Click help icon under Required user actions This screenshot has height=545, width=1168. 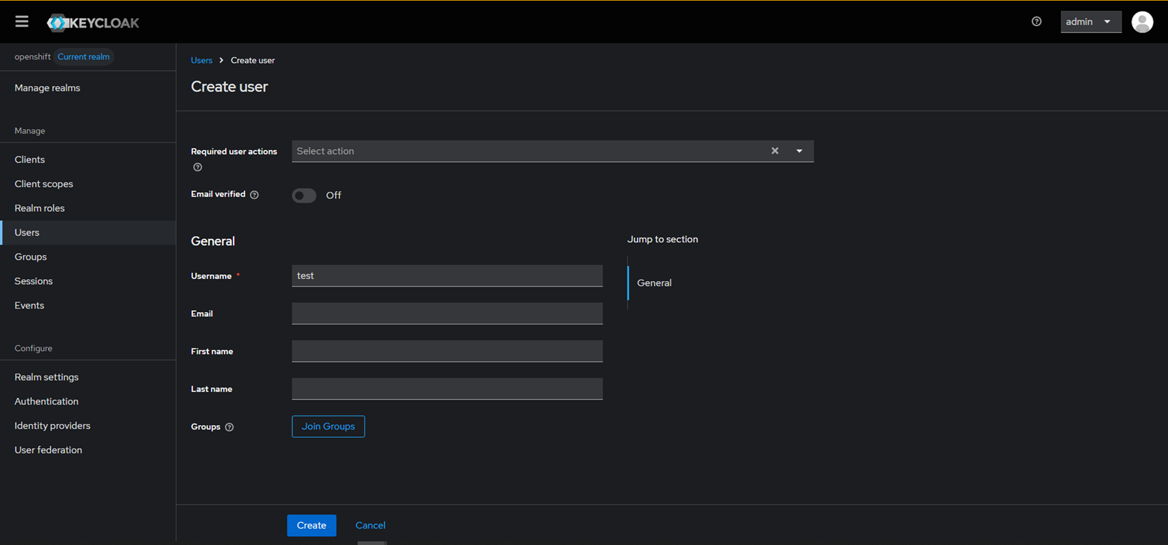coord(198,167)
